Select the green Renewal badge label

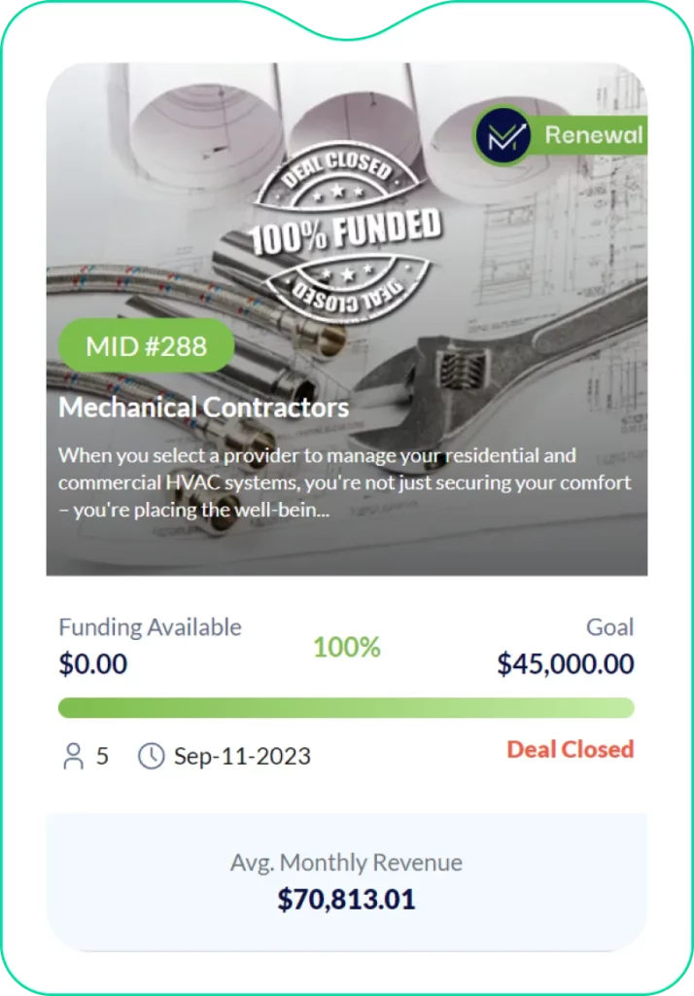(593, 135)
